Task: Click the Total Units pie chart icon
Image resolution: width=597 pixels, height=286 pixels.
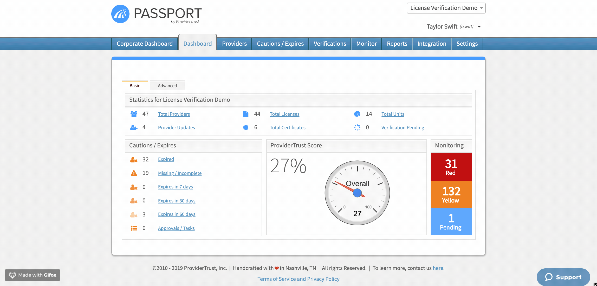Action: [357, 114]
